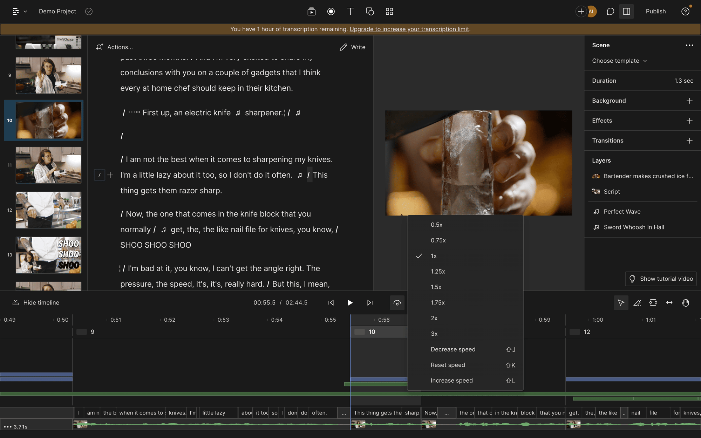Click the Publish button
The width and height of the screenshot is (701, 438).
[656, 11]
